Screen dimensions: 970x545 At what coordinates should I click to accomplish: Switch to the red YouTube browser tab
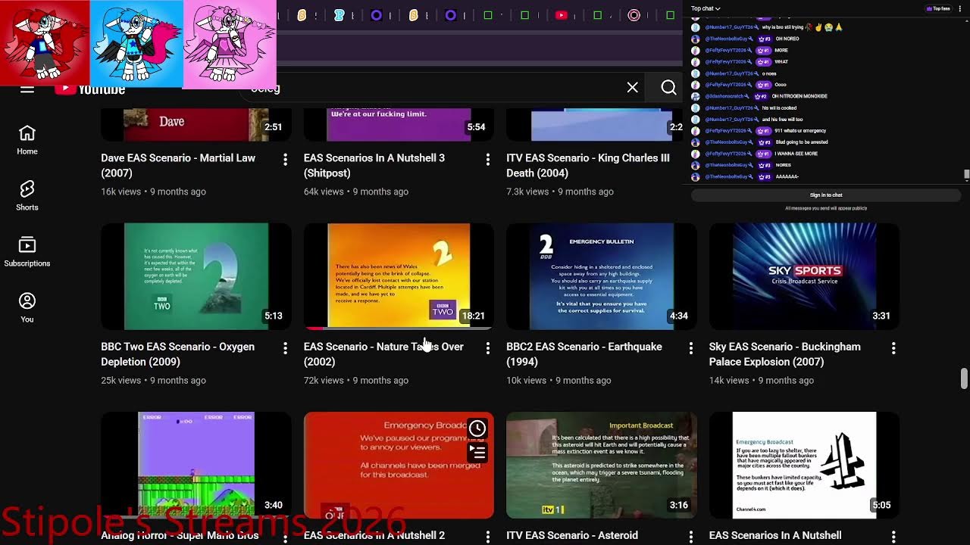coord(562,15)
